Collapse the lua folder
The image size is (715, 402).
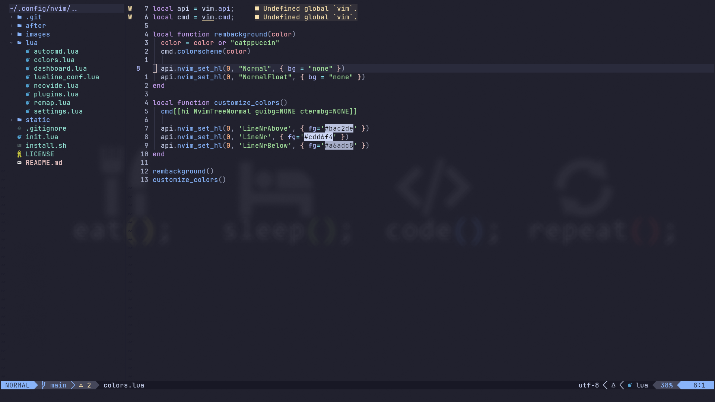click(x=12, y=43)
